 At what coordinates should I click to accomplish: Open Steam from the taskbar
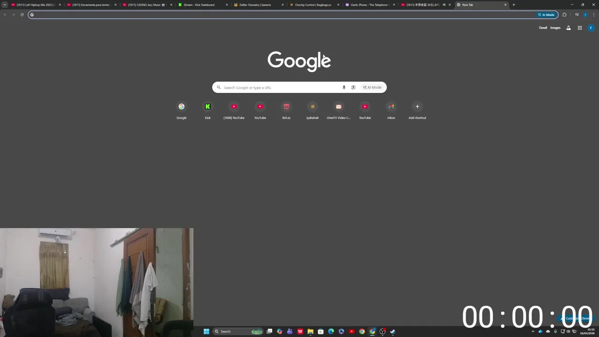tap(393, 331)
